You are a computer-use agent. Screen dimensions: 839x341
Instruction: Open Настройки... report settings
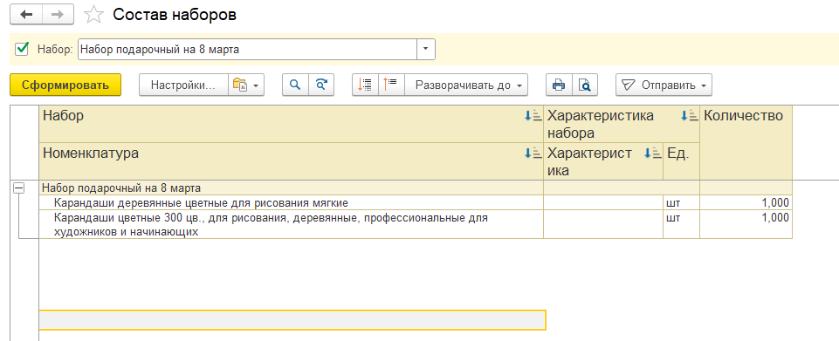pos(183,85)
